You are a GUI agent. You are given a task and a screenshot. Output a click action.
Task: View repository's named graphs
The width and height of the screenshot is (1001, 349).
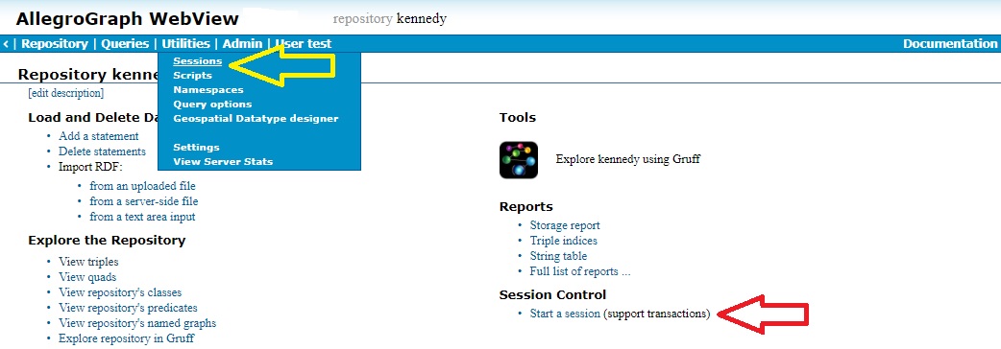[x=137, y=323]
